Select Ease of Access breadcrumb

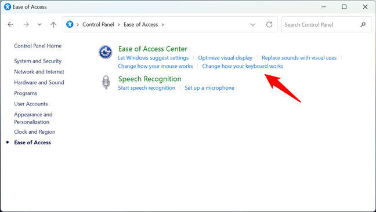[141, 24]
